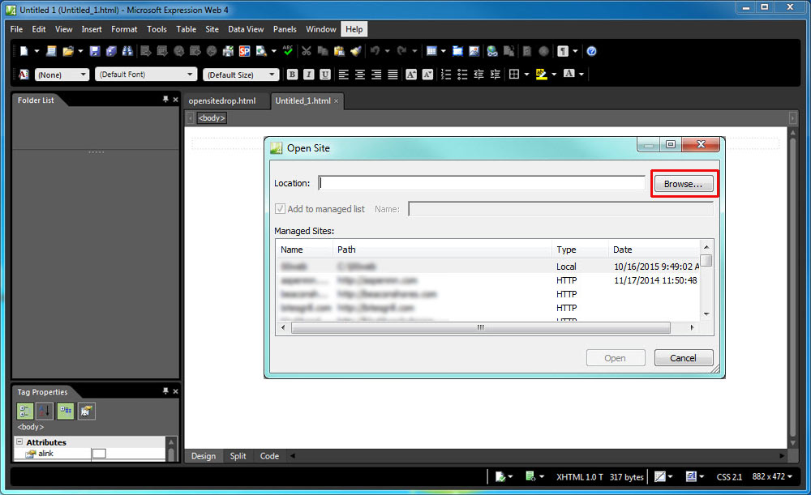The image size is (811, 495).
Task: Click the Preview in Browser icon
Action: [x=261, y=51]
